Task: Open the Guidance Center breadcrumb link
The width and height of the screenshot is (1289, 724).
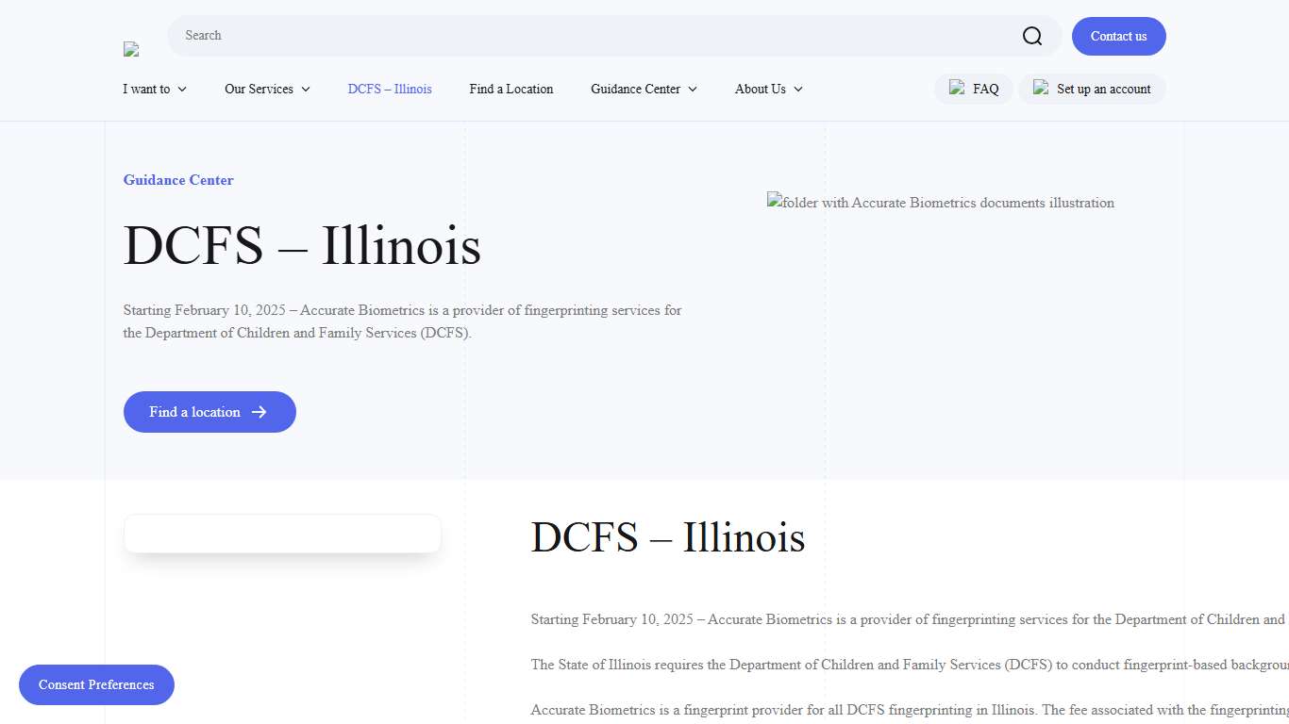Action: tap(177, 180)
